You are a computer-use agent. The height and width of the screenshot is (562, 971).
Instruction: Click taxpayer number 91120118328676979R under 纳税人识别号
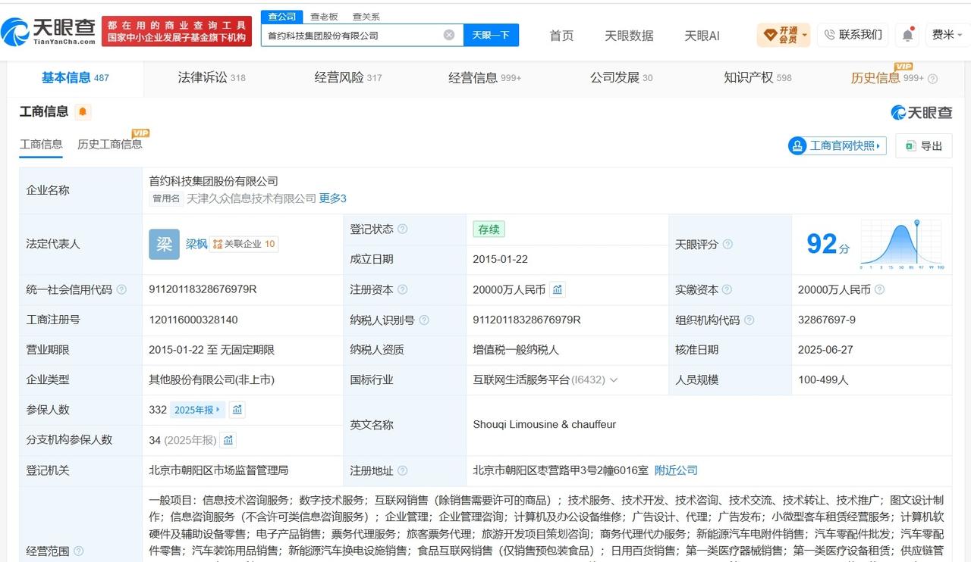click(526, 320)
